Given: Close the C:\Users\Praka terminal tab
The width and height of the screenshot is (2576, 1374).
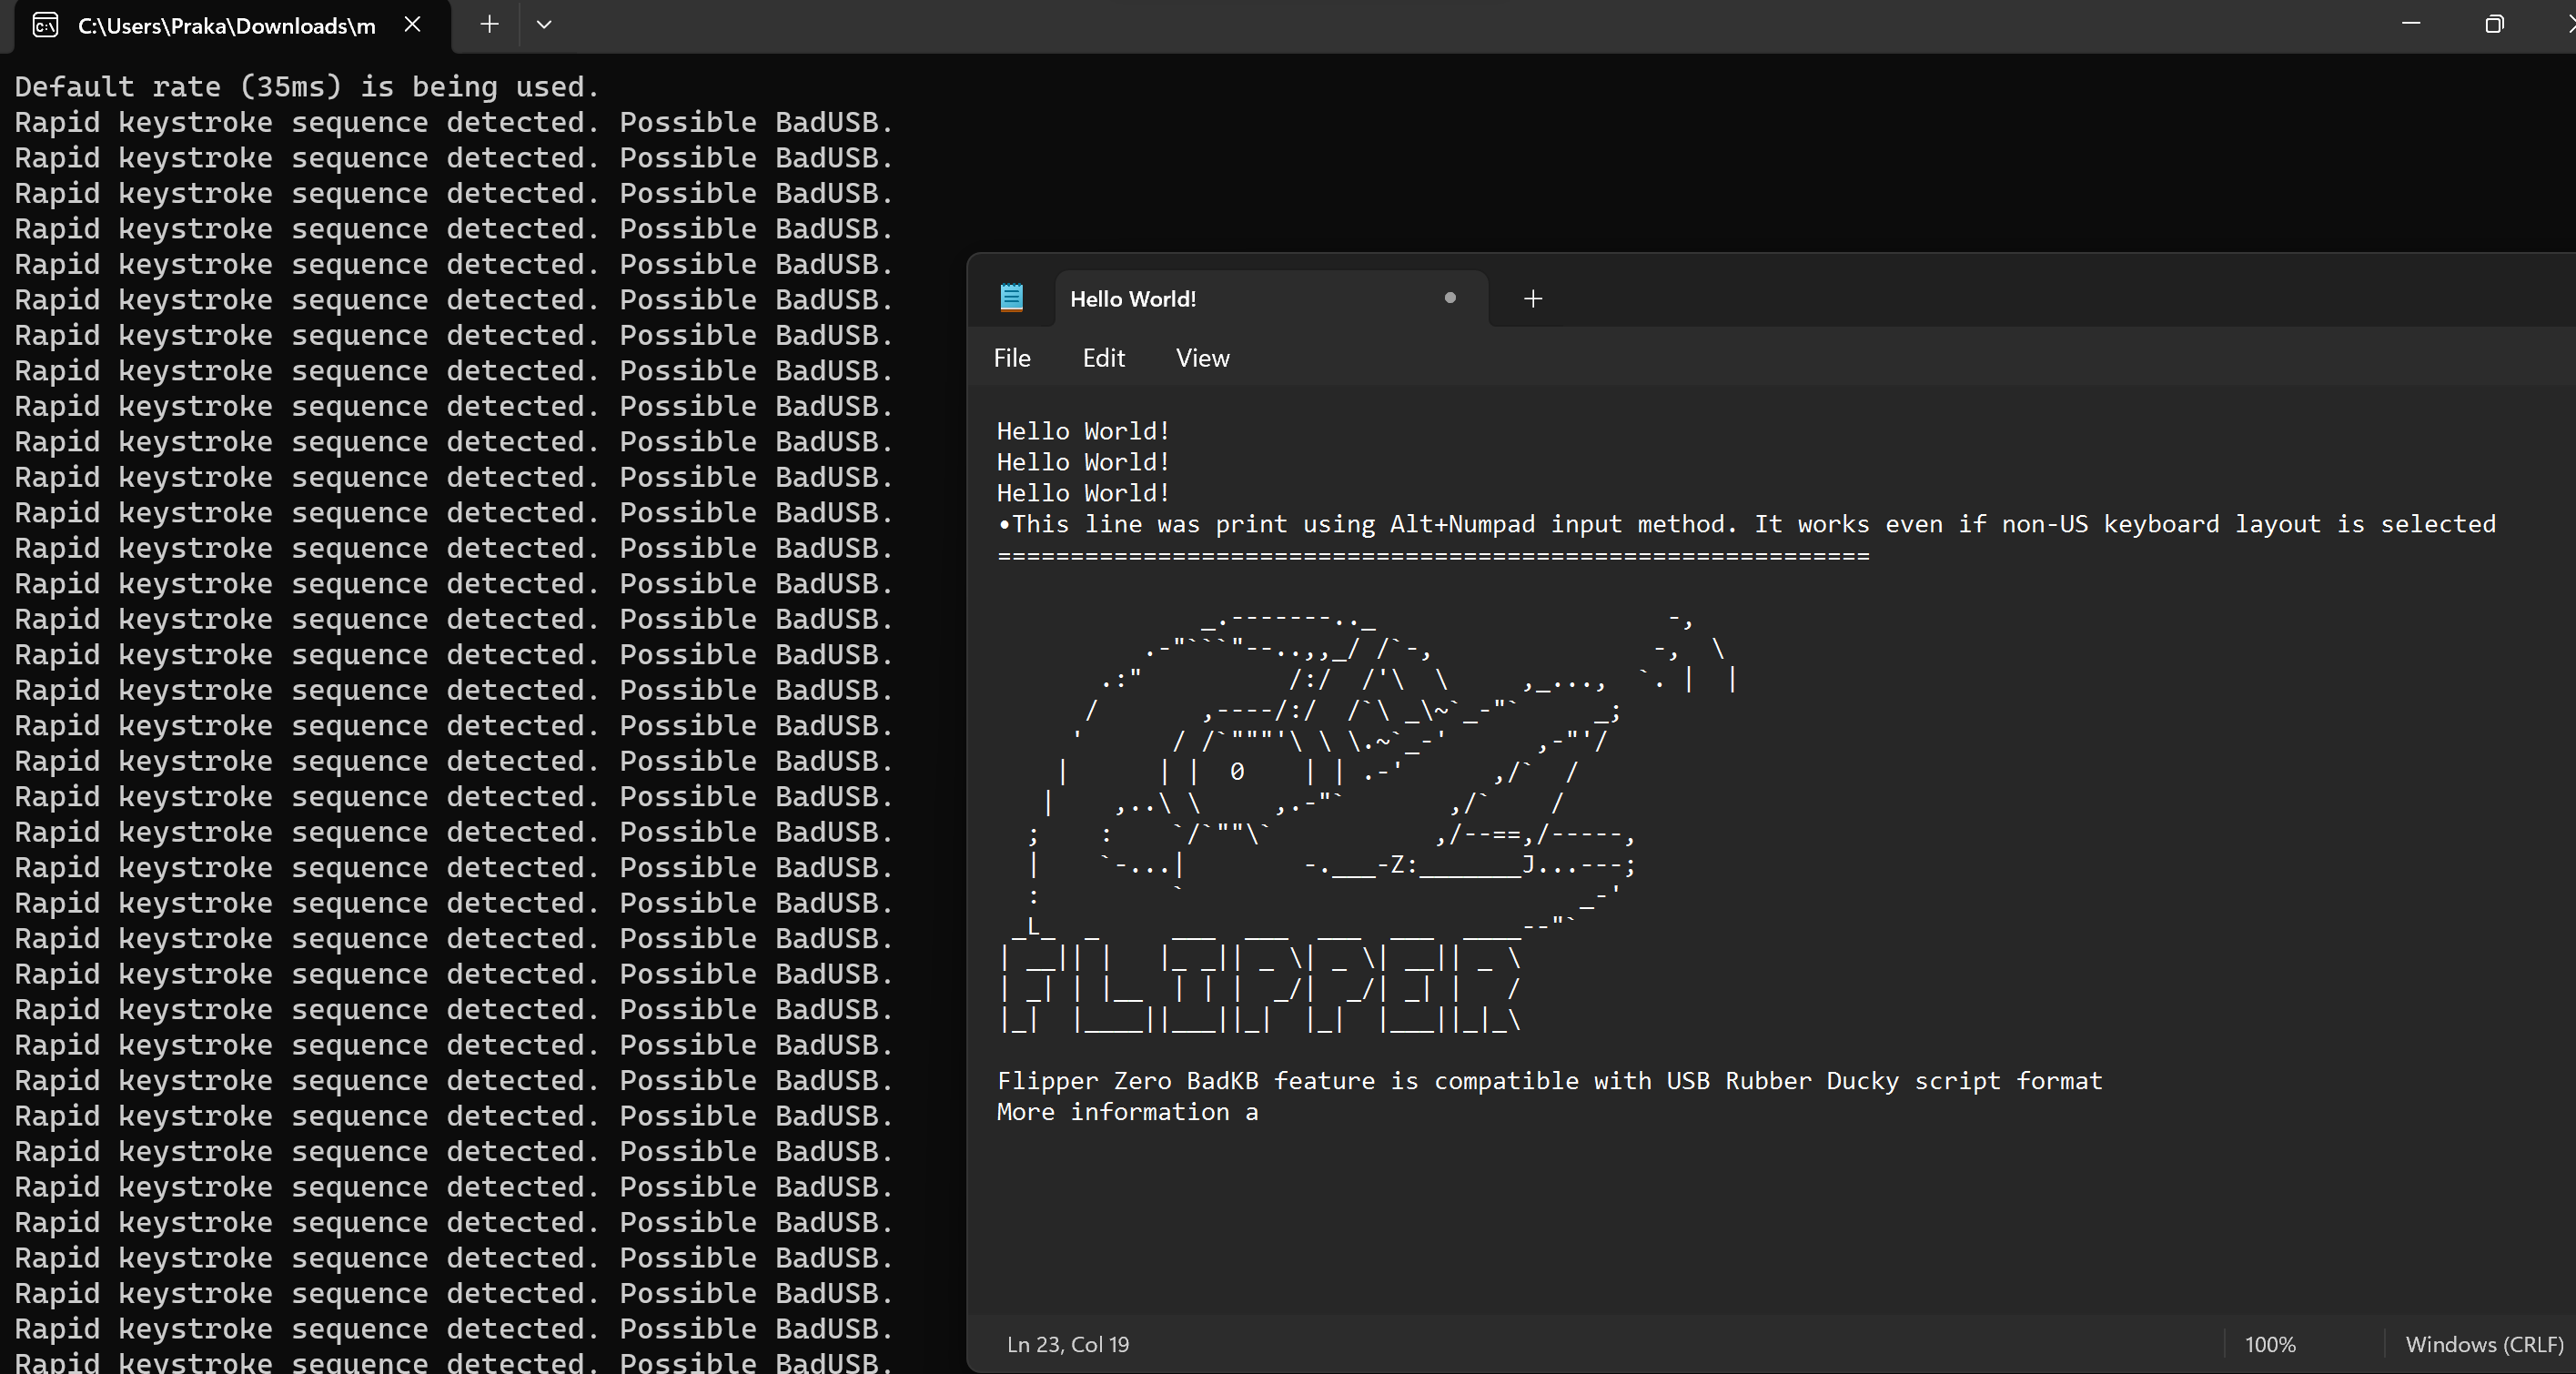Looking at the screenshot, I should click(412, 25).
